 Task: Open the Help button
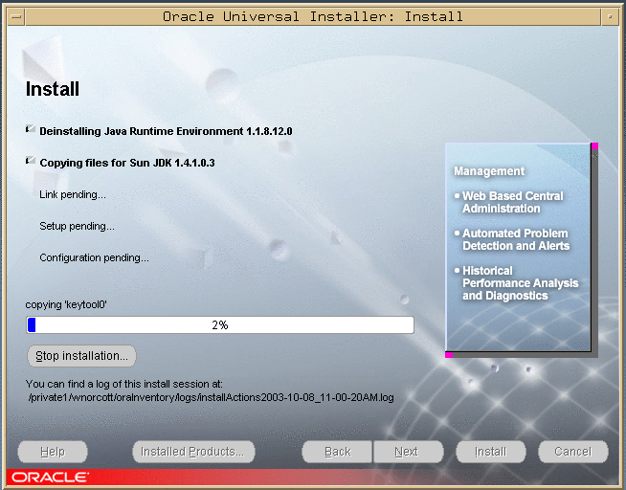[53, 452]
